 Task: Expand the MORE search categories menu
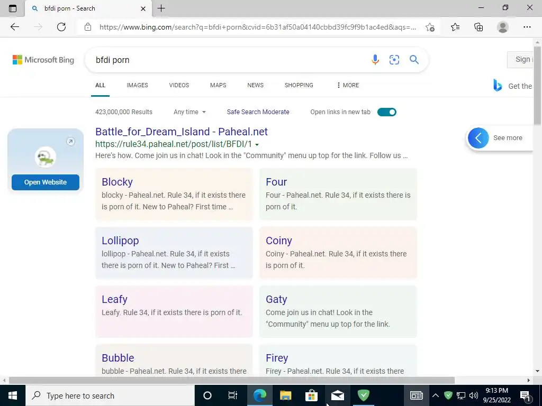point(348,85)
